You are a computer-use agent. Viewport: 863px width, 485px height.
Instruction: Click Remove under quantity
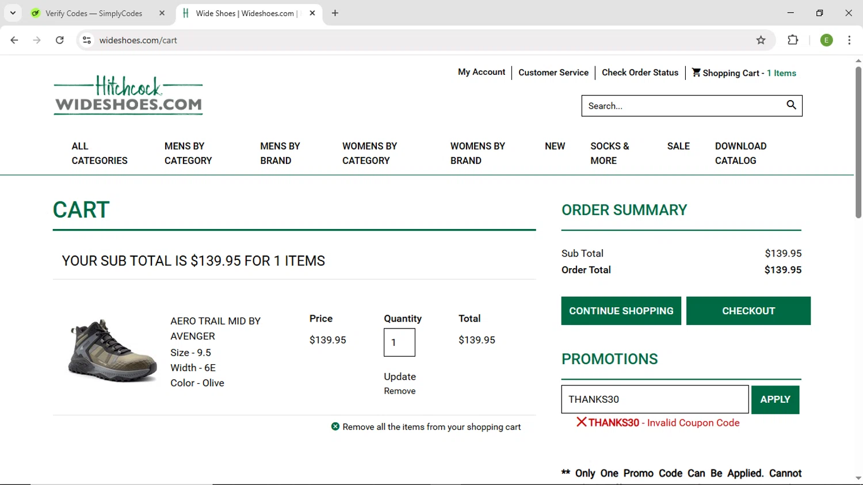click(x=400, y=391)
